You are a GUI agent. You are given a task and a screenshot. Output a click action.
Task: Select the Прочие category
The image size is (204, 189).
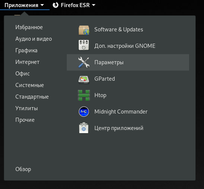25,120
